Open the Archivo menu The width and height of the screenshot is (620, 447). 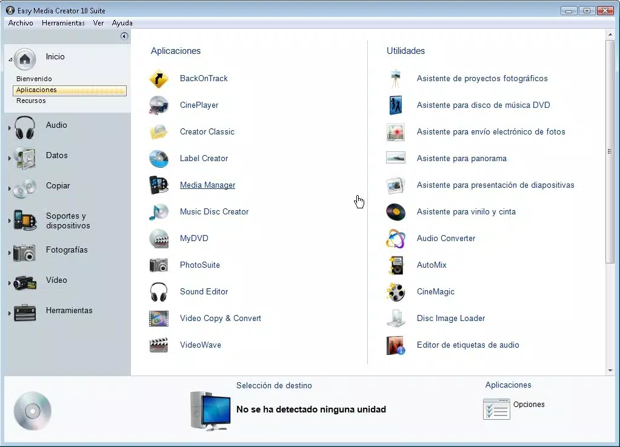[x=21, y=23]
